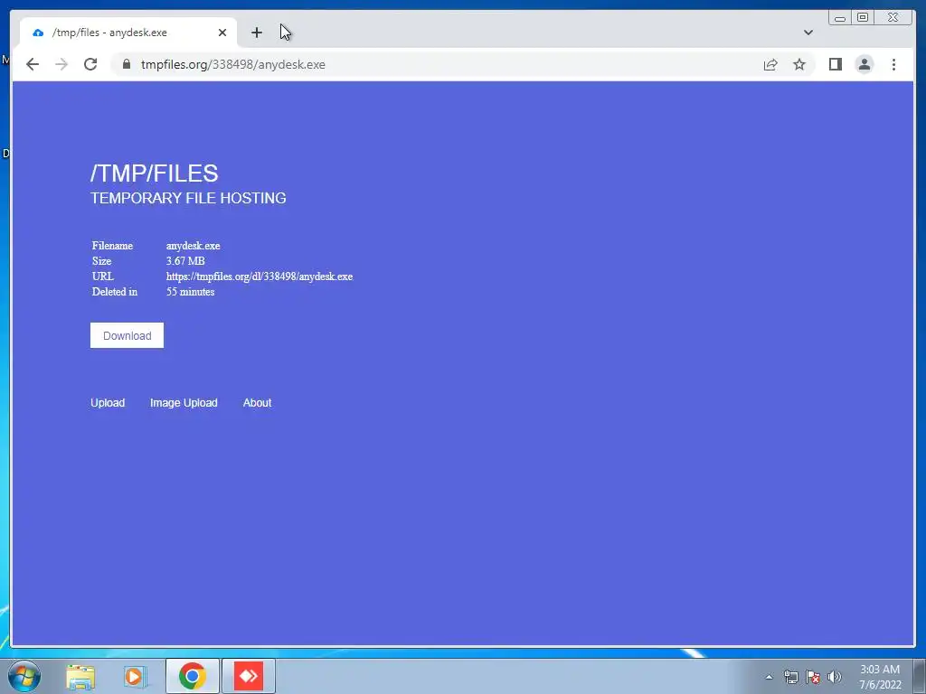The height and width of the screenshot is (694, 926).
Task: Minimize the Chrome window
Action: click(x=840, y=18)
